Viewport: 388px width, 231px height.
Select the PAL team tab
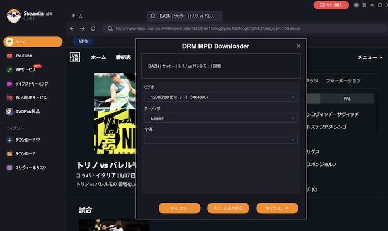coord(347,98)
